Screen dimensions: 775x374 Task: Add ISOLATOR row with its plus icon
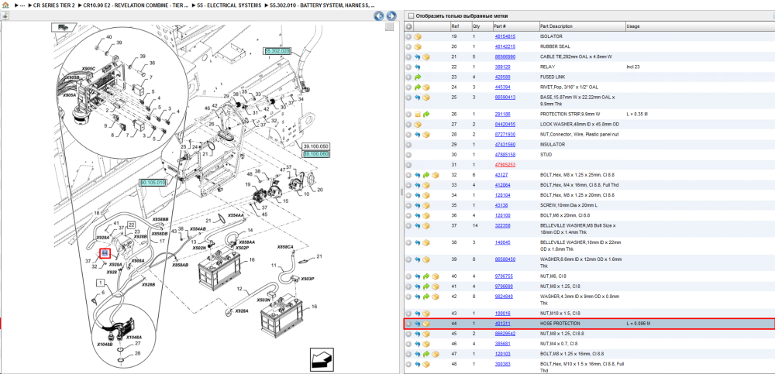(408, 36)
